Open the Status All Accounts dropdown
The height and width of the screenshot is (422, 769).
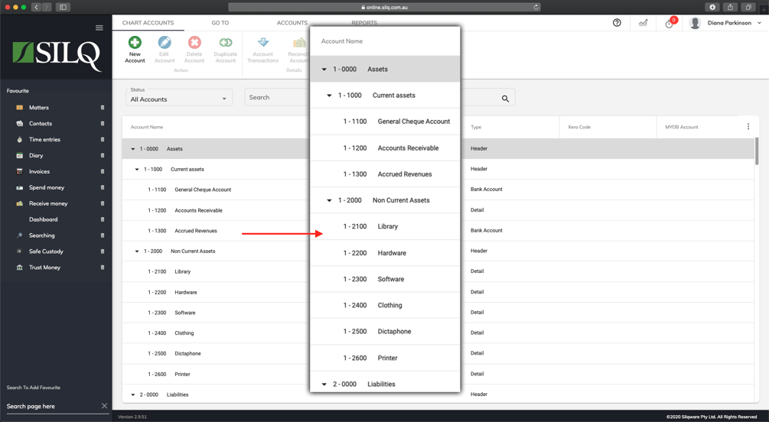(179, 97)
